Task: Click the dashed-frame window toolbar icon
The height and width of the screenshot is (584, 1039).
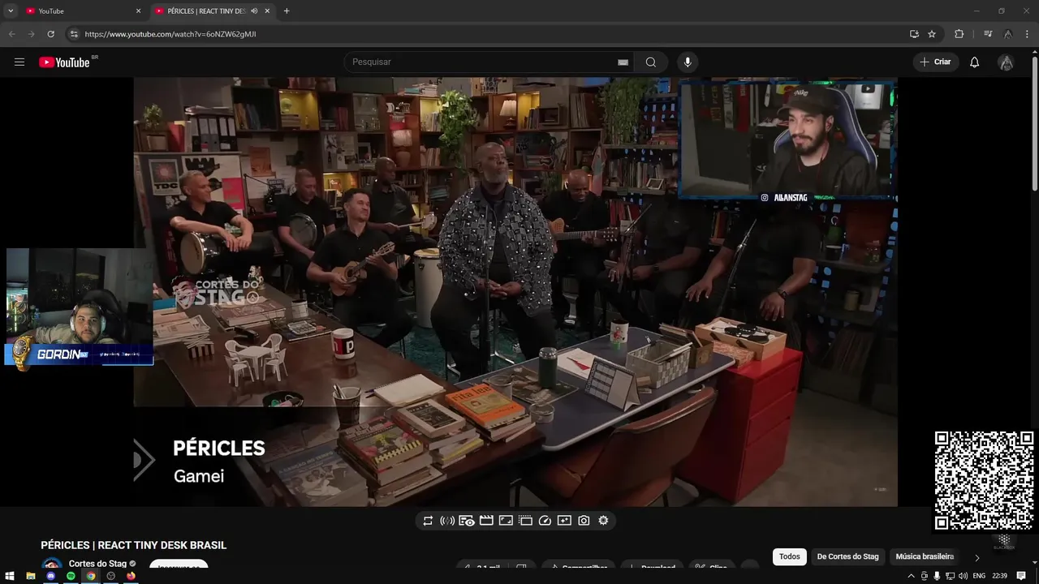Action: (x=525, y=521)
